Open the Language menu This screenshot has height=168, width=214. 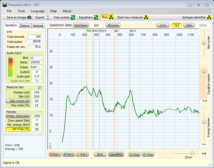pos(38,11)
